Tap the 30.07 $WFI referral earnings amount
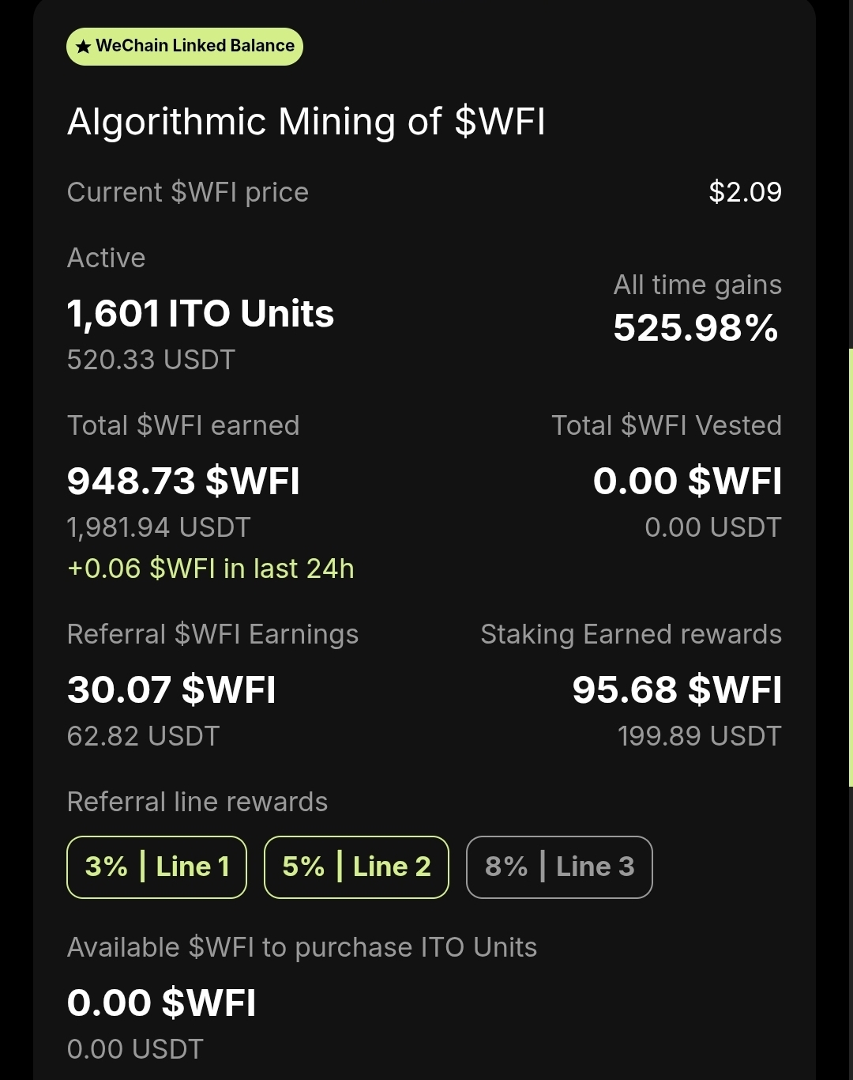Viewport: 853px width, 1080px height. coord(171,690)
